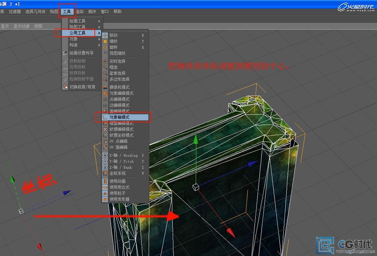377x256 pixels.
Task: Choose the 框选 rectangle selection icon
Action: click(x=105, y=67)
